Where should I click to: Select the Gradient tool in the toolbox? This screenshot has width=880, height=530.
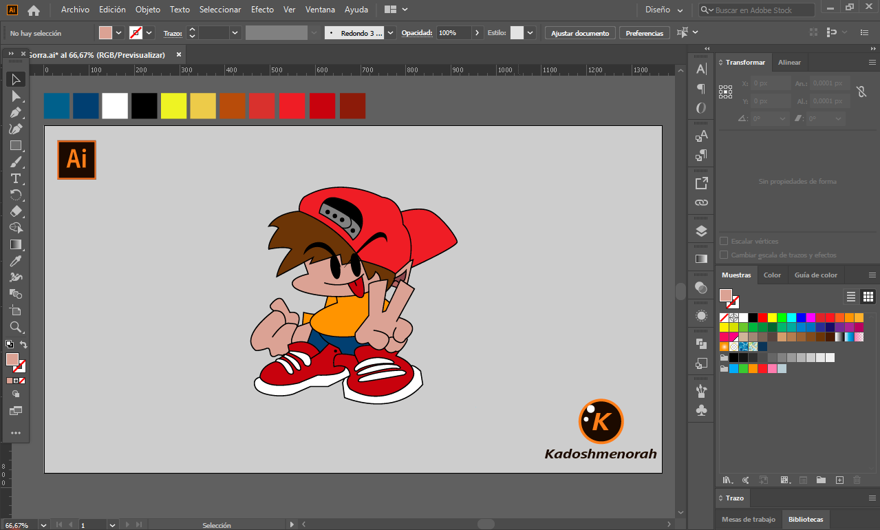coord(16,244)
